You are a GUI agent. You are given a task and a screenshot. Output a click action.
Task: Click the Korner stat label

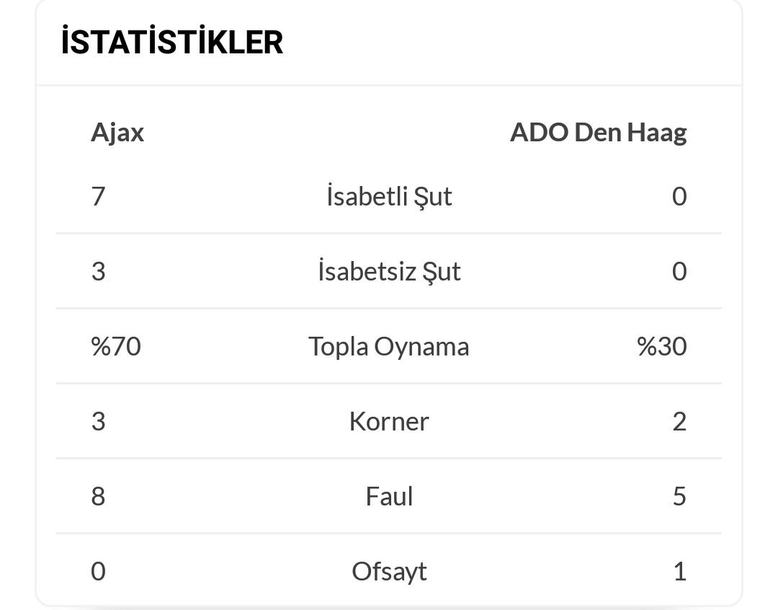click(x=389, y=421)
